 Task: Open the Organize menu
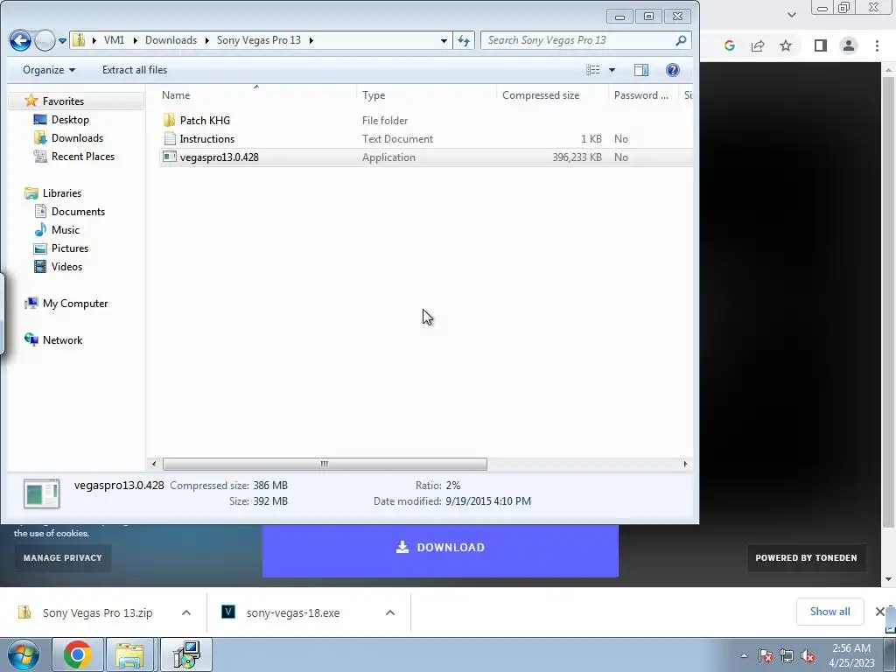49,70
